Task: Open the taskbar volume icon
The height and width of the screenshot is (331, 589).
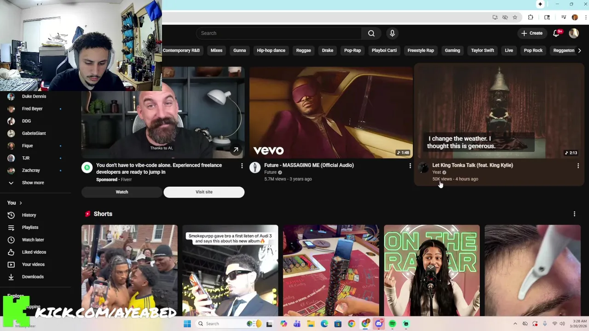Action: (562, 324)
